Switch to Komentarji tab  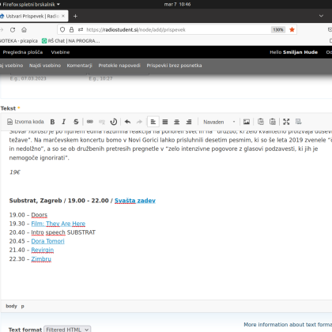pyautogui.click(x=79, y=66)
